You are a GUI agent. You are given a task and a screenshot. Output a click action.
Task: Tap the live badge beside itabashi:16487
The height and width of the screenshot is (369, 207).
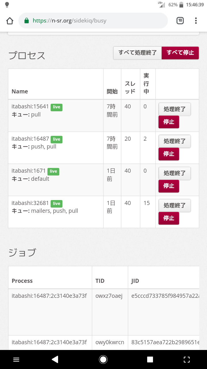(x=56, y=139)
